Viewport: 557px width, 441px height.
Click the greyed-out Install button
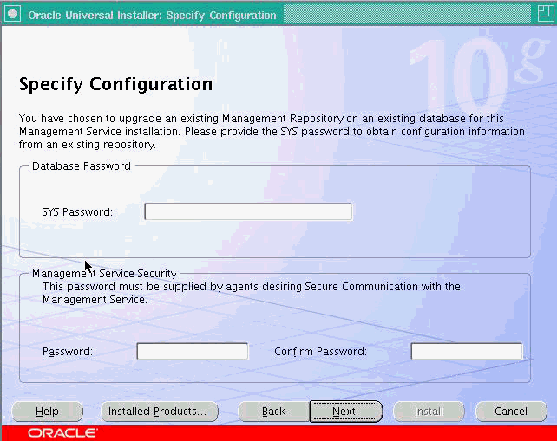coord(429,412)
